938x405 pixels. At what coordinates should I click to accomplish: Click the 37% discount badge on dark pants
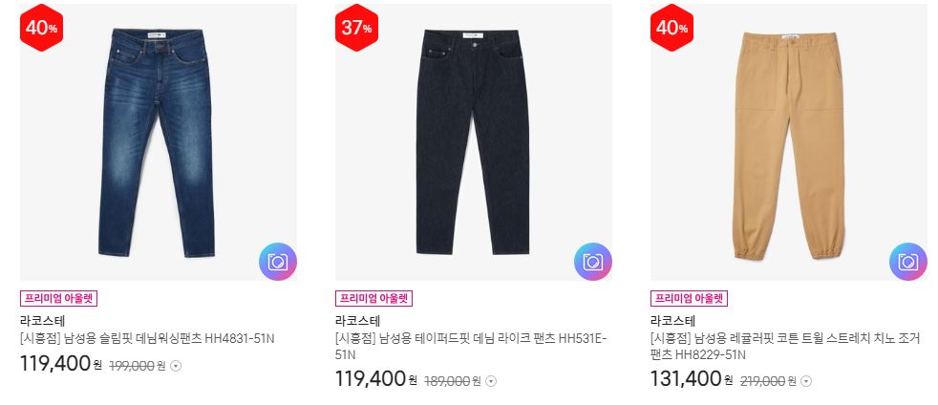point(356,28)
